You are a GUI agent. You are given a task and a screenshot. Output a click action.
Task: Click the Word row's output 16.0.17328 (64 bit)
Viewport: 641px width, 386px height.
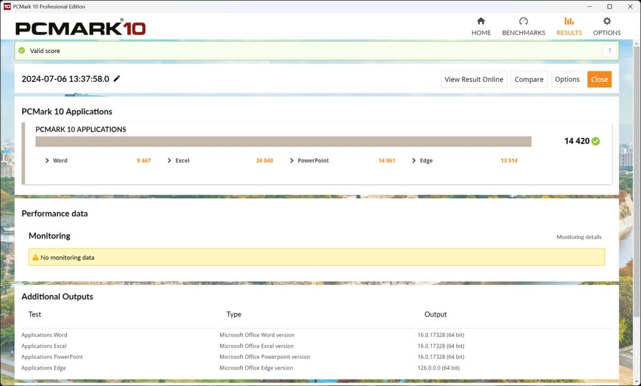click(441, 335)
